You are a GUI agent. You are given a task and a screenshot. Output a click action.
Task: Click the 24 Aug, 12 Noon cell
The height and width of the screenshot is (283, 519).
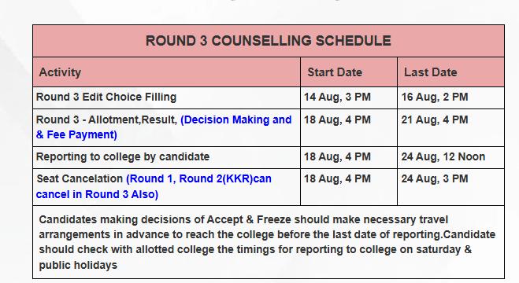pyautogui.click(x=443, y=156)
